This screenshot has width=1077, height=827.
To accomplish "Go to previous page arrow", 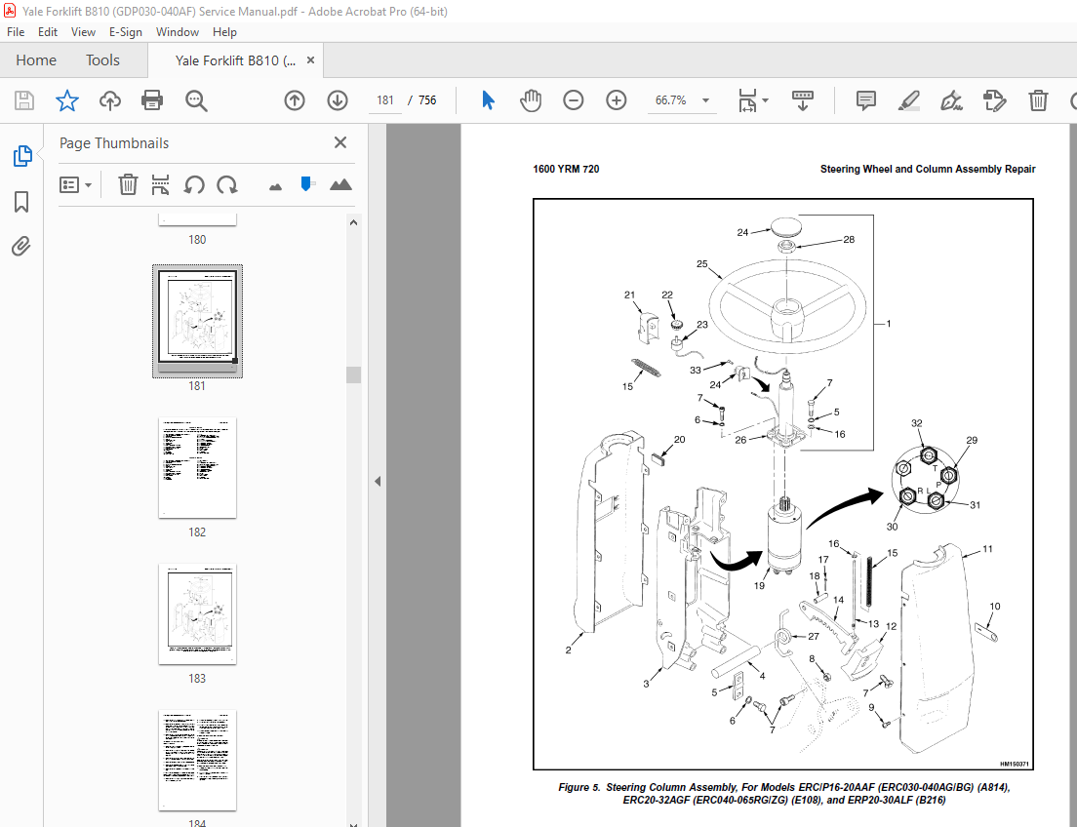I will point(295,100).
